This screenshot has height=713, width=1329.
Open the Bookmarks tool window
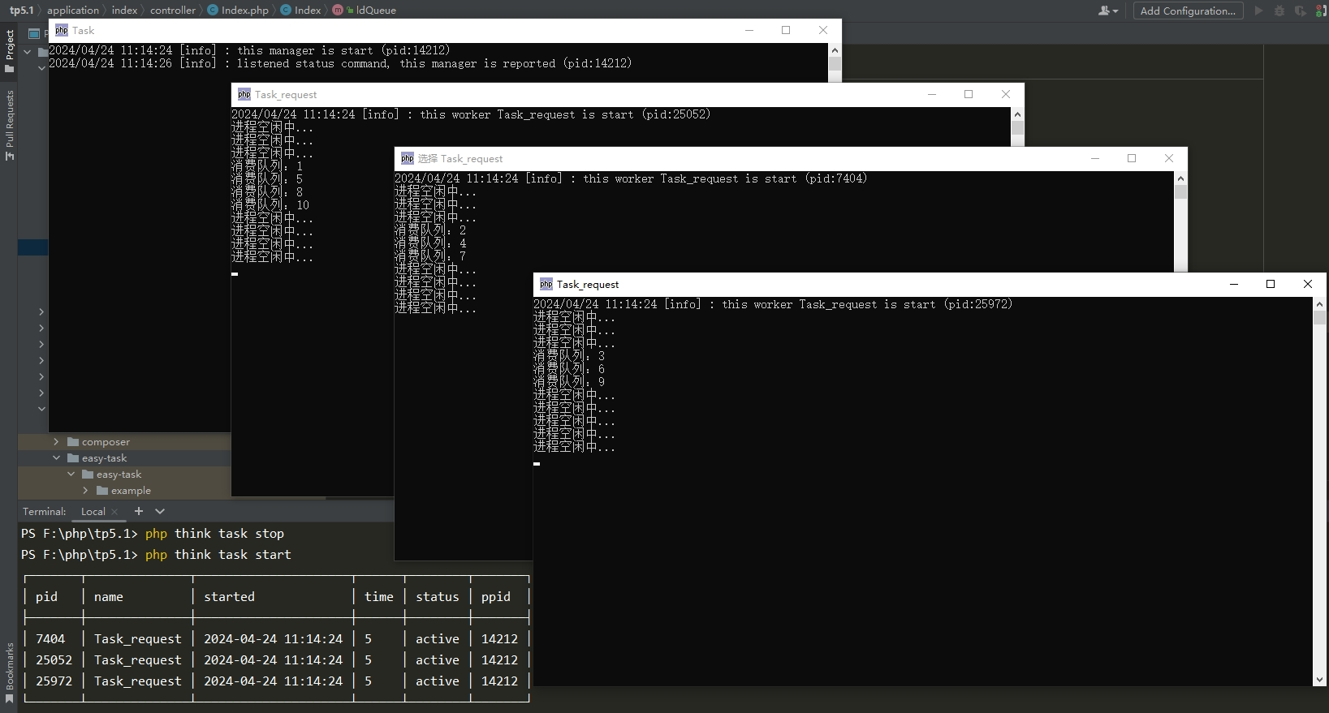click(x=9, y=672)
